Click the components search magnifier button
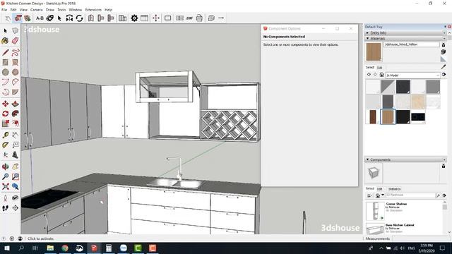This screenshot has width=452, height=254. point(439,195)
